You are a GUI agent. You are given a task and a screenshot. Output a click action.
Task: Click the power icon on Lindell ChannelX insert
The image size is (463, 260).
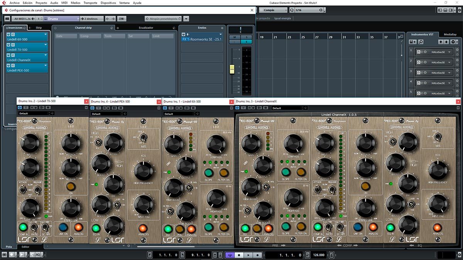coord(8,55)
